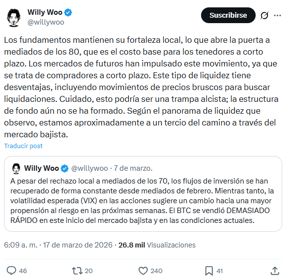
Task: Like the post with heart icon
Action: click(143, 271)
